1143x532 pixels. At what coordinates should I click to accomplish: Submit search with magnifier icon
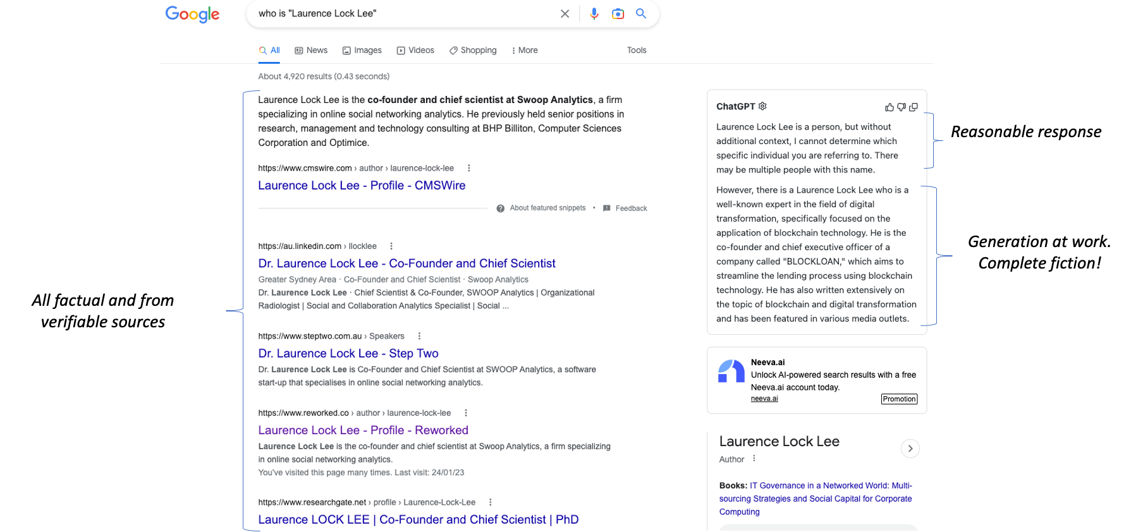641,13
